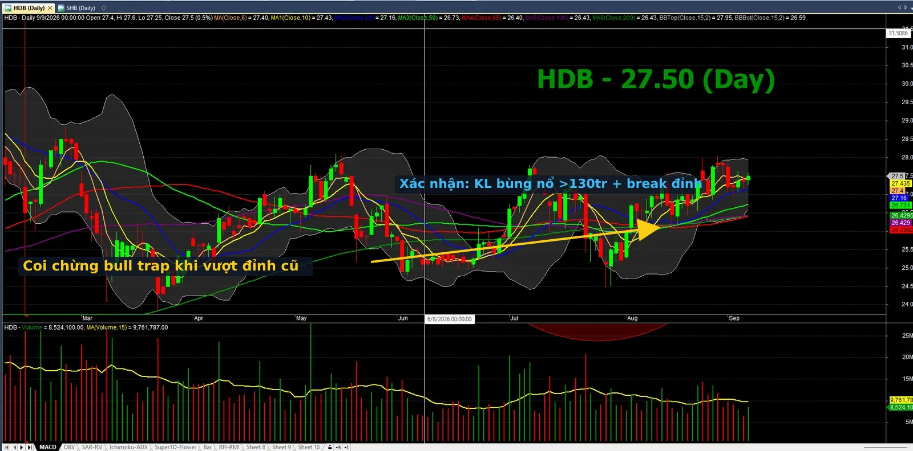Viewport: 913px width, 451px height.
Task: Click the green 26.731 price axis tag
Action: point(901,205)
